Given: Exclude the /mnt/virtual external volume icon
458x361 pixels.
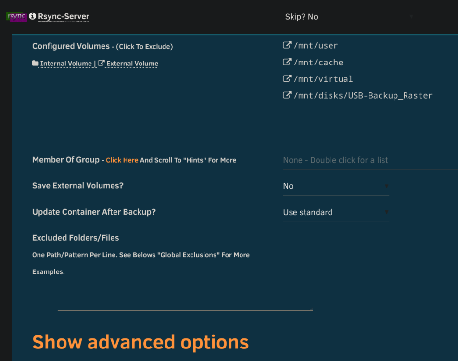Looking at the screenshot, I should (287, 78).
